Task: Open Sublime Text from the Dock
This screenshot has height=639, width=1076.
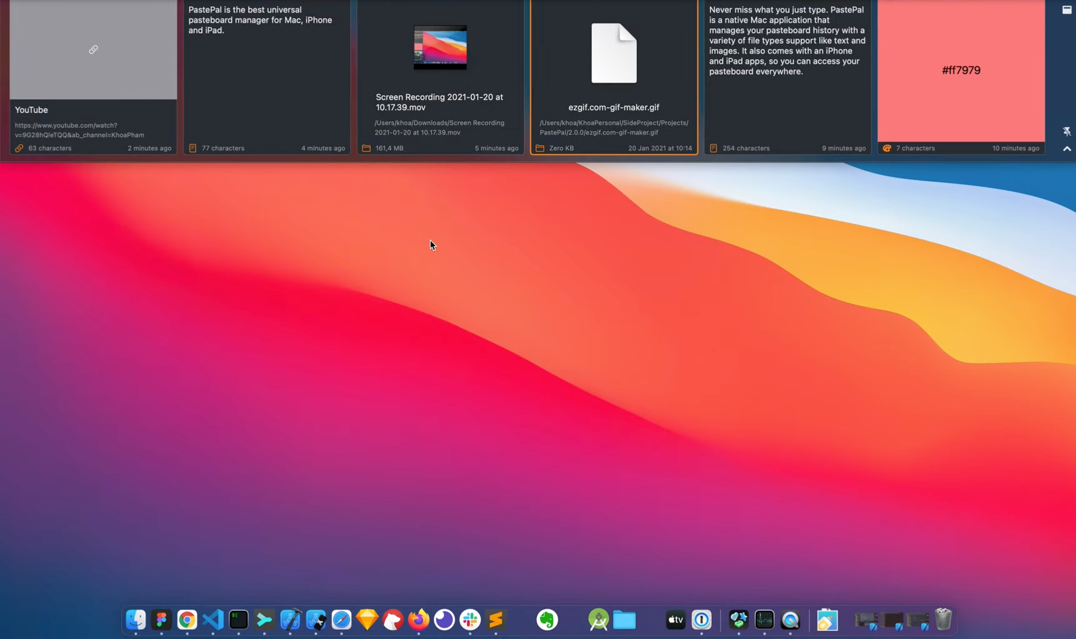Action: 496,620
